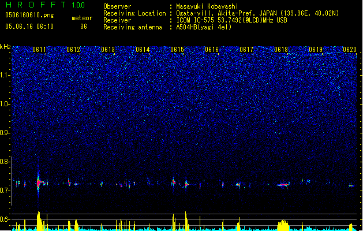Click the Observer field label
The image size is (363, 231).
[x=117, y=6]
